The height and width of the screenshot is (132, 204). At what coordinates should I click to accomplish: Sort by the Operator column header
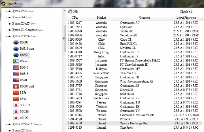coord(144,17)
